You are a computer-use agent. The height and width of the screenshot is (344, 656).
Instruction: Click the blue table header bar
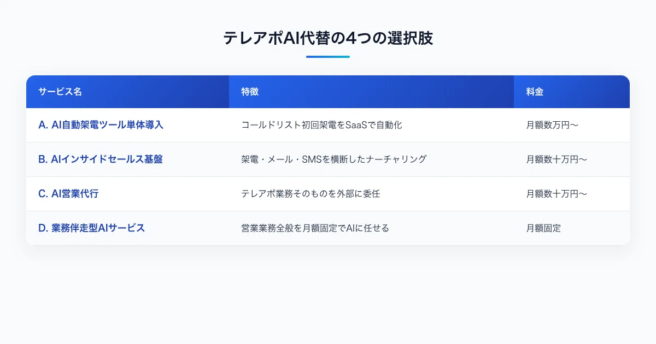tap(328, 92)
